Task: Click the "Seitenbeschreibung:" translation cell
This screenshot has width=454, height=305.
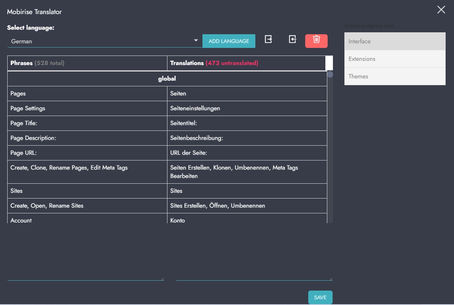Action: tap(247, 138)
